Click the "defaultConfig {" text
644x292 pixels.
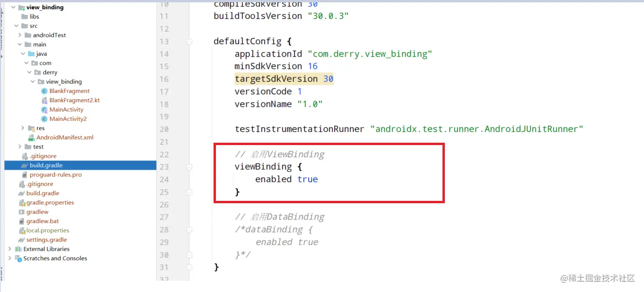(253, 41)
